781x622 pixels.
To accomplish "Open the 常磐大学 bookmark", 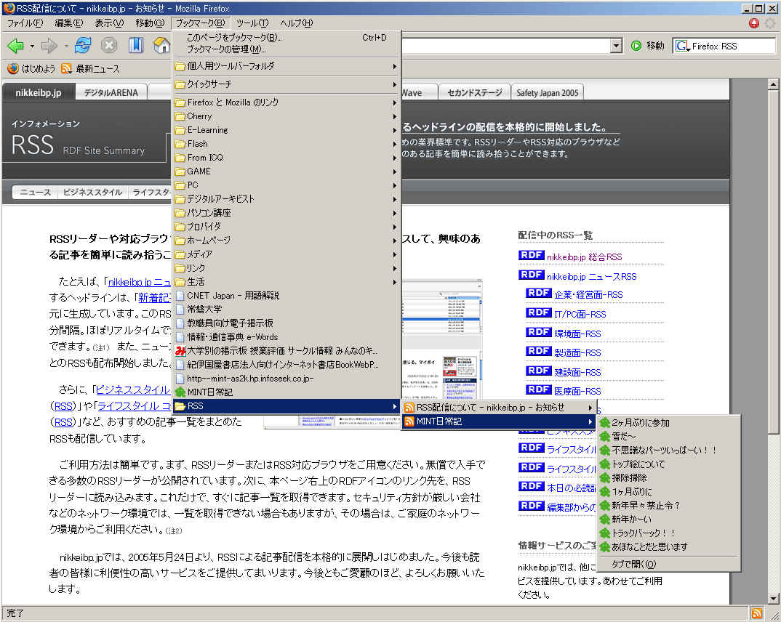I will point(287,310).
